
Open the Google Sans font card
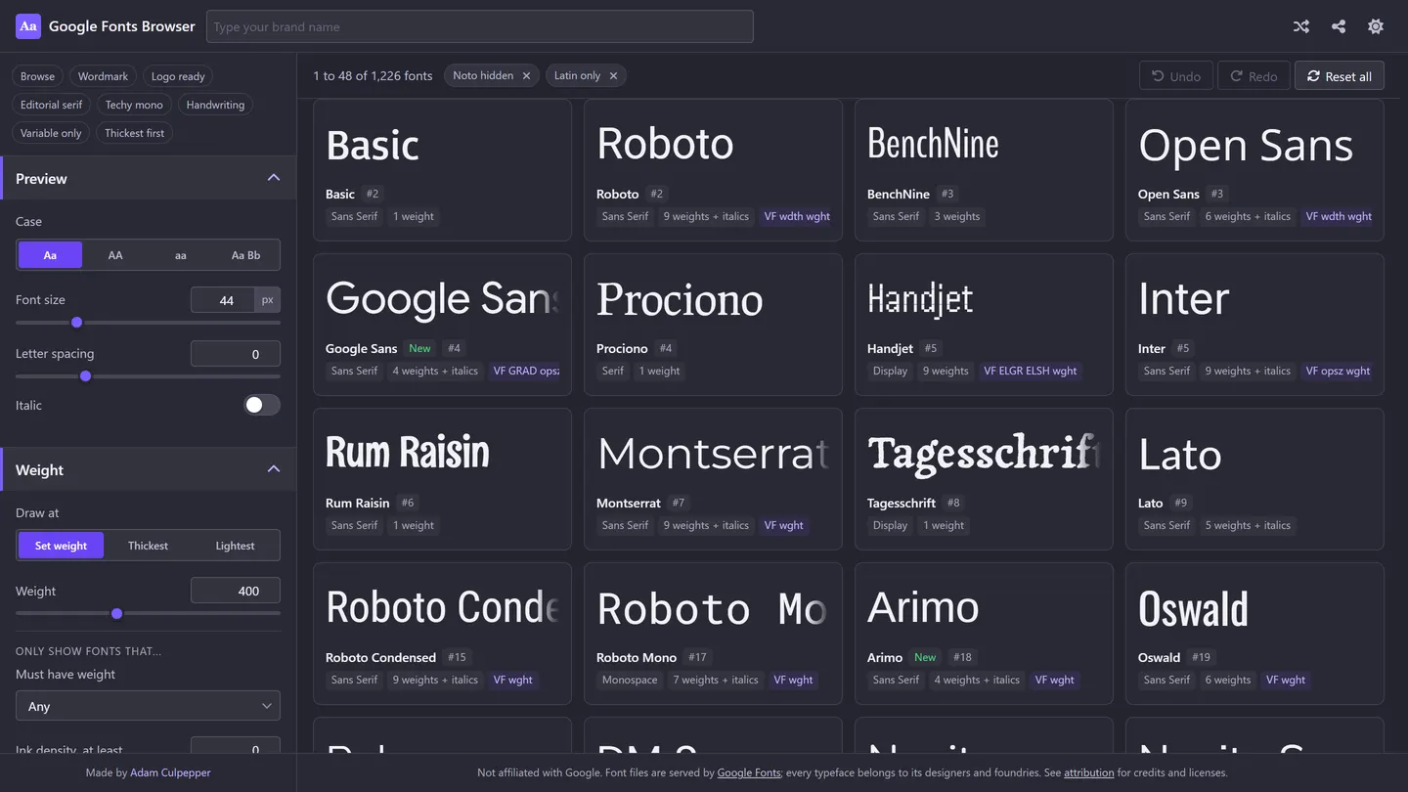pyautogui.click(x=442, y=325)
